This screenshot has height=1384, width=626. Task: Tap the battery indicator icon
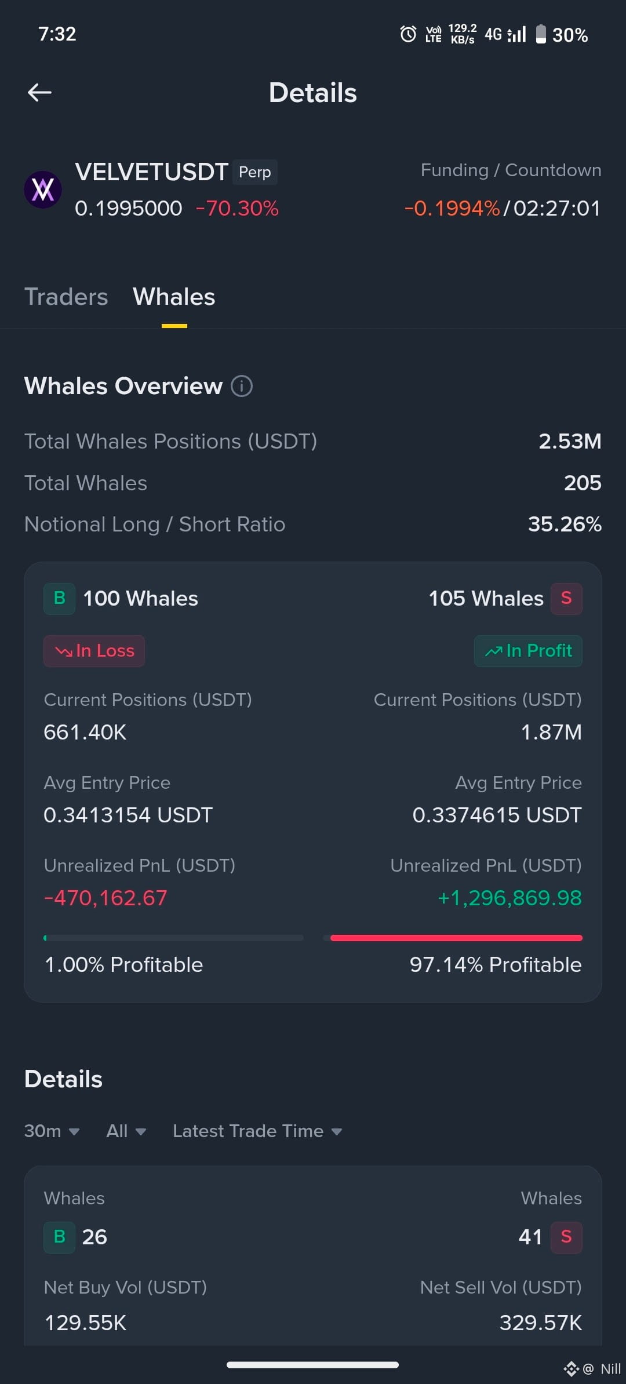[541, 34]
